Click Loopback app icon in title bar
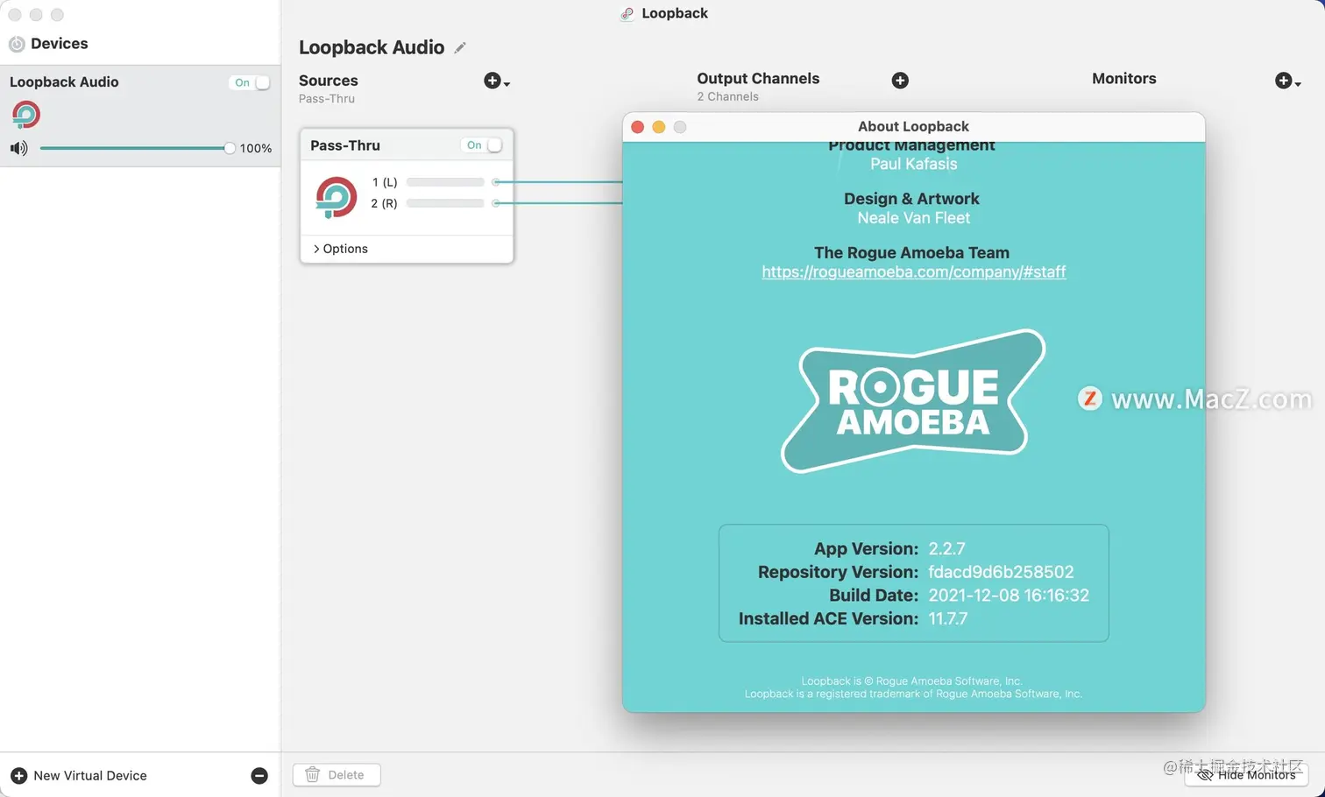This screenshot has width=1325, height=797. tap(627, 13)
